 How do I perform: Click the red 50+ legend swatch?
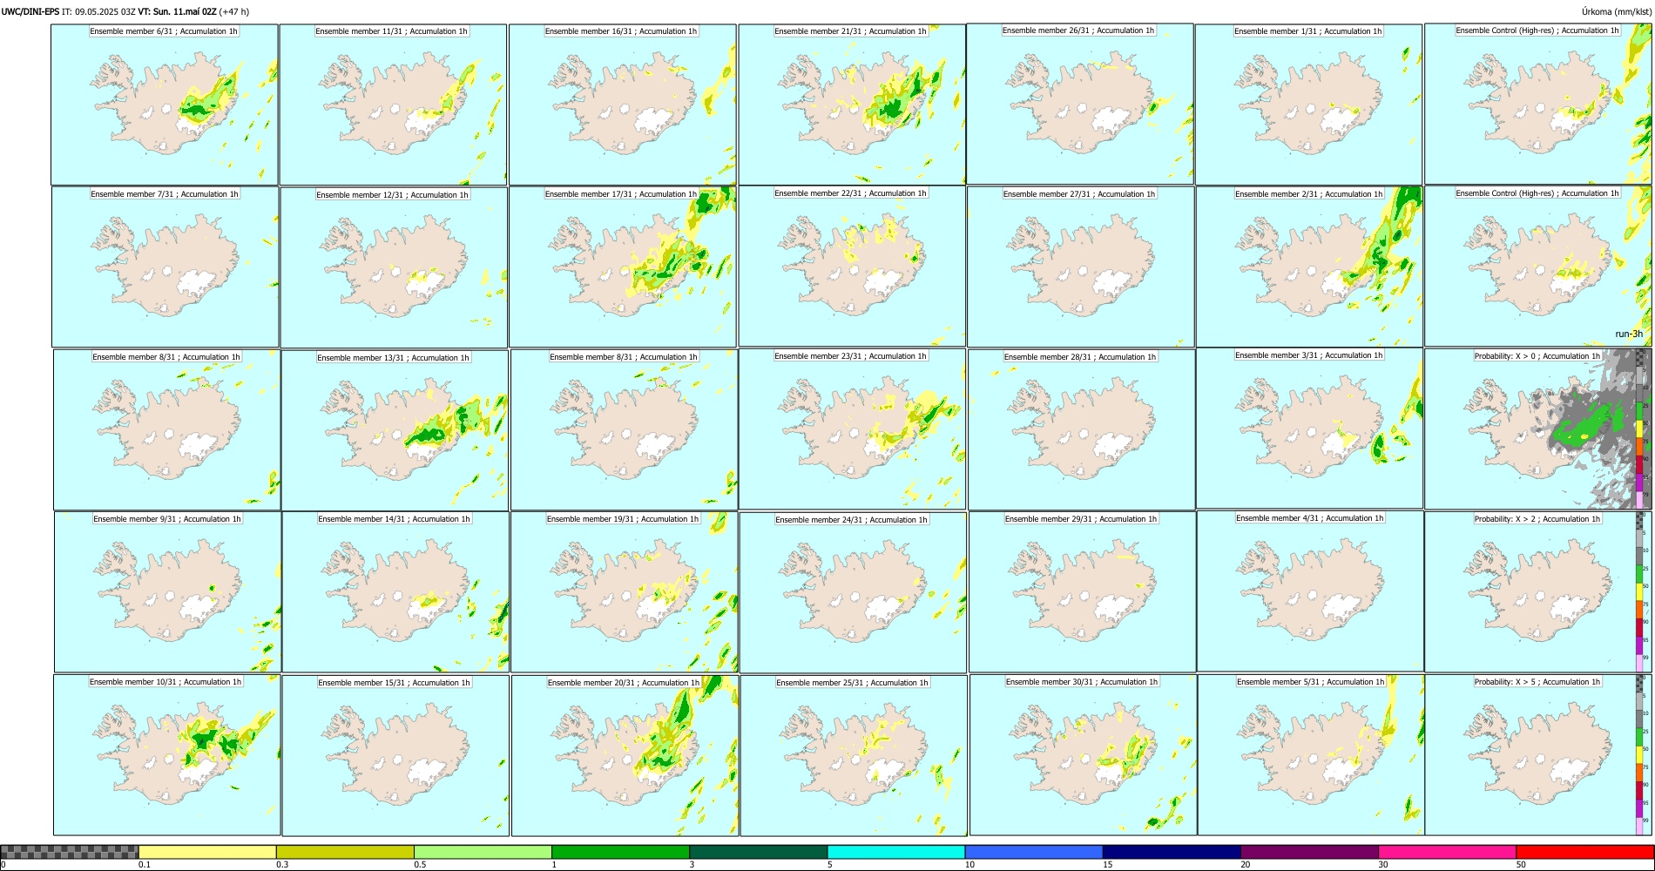[x=1584, y=852]
